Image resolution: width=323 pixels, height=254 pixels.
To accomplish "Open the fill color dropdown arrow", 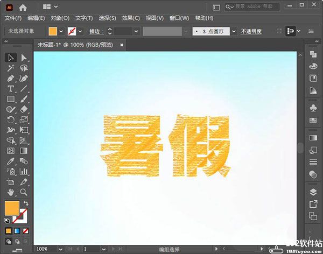I will [x=61, y=31].
